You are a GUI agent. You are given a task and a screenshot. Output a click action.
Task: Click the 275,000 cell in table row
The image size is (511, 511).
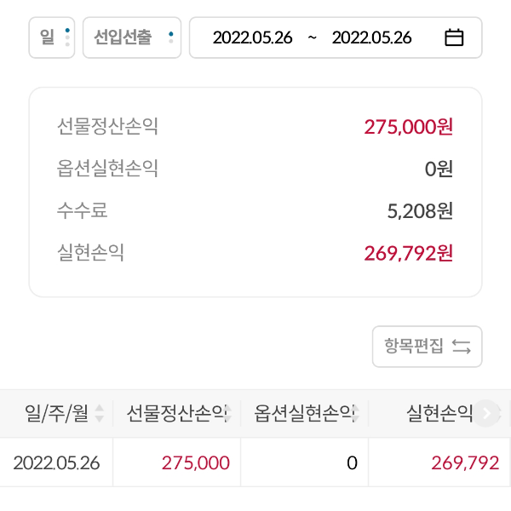pyautogui.click(x=195, y=462)
